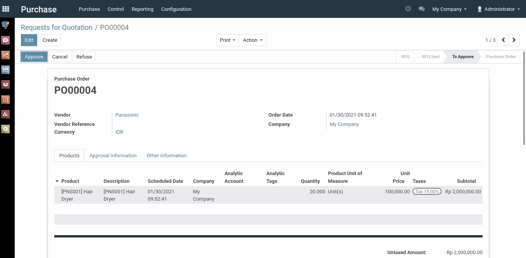Select the To Approve status stage
Screen dimensions: 526x258
(x=462, y=57)
